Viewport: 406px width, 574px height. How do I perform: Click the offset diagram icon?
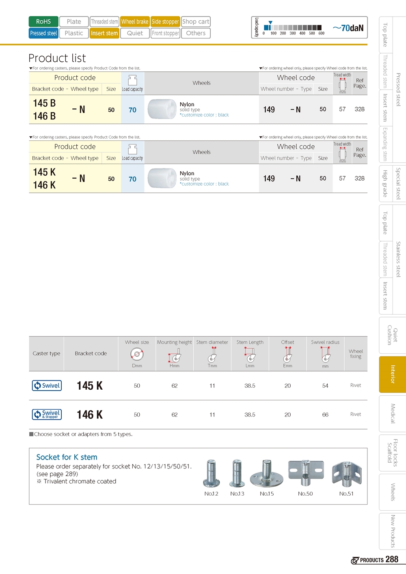[287, 355]
